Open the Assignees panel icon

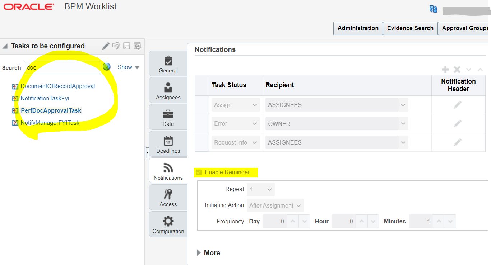pyautogui.click(x=168, y=90)
